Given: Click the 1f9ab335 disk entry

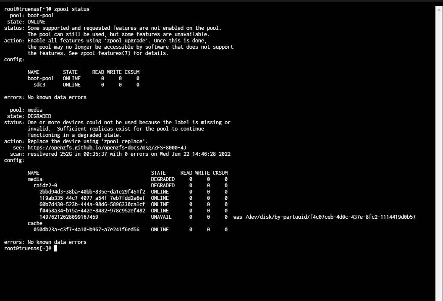Looking at the screenshot, I should click(x=92, y=198).
